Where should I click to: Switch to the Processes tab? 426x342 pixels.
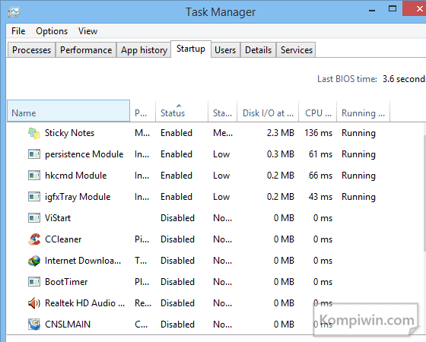tap(31, 50)
